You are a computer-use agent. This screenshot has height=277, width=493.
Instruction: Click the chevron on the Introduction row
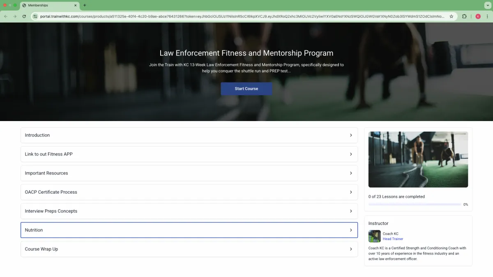(x=351, y=135)
